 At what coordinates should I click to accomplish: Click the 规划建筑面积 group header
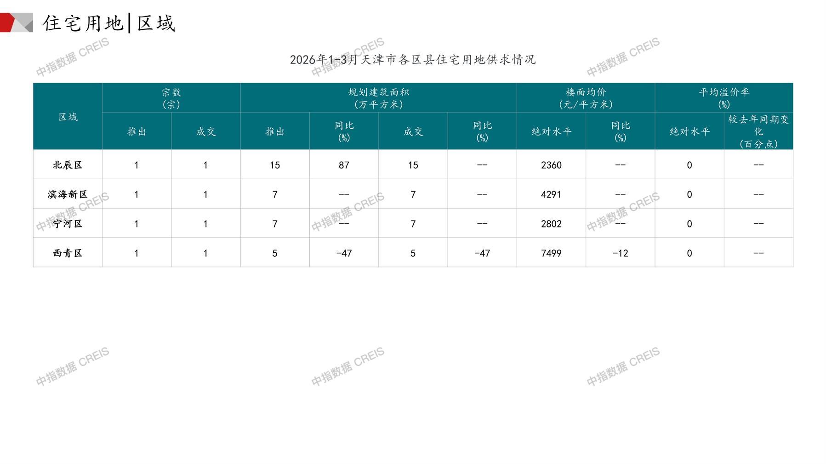coord(378,98)
